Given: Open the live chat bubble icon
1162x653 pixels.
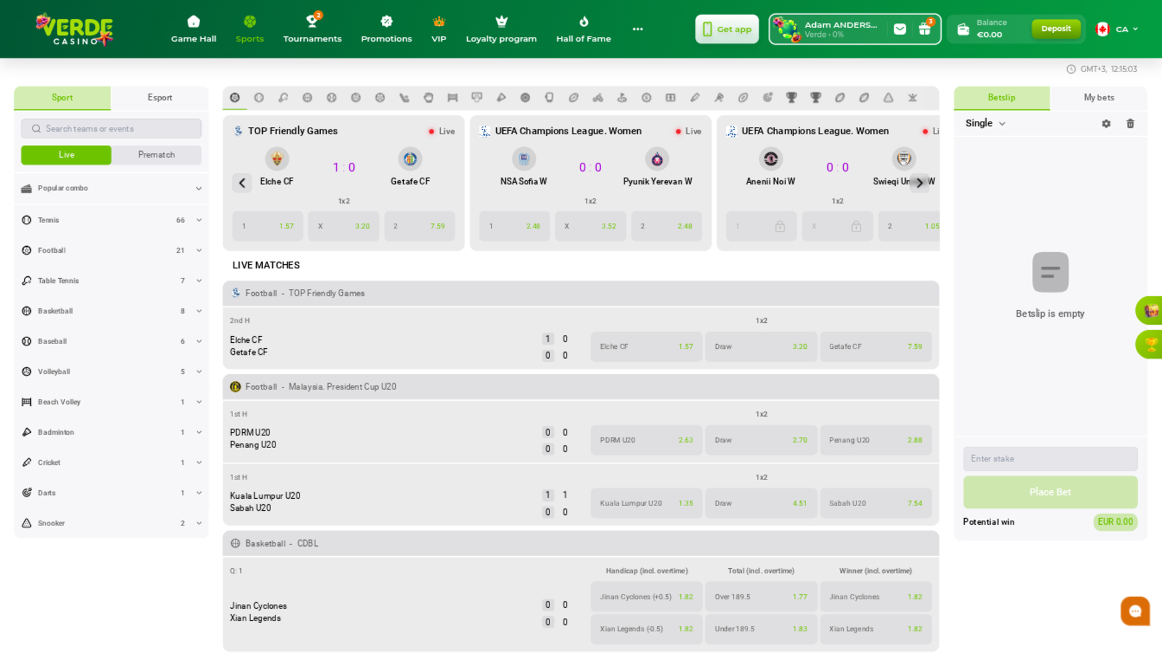Looking at the screenshot, I should pyautogui.click(x=1135, y=611).
